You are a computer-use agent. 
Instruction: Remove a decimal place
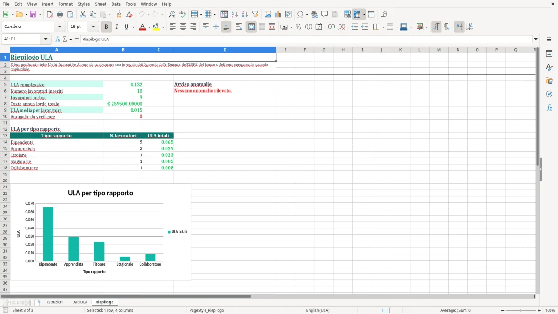point(342,27)
